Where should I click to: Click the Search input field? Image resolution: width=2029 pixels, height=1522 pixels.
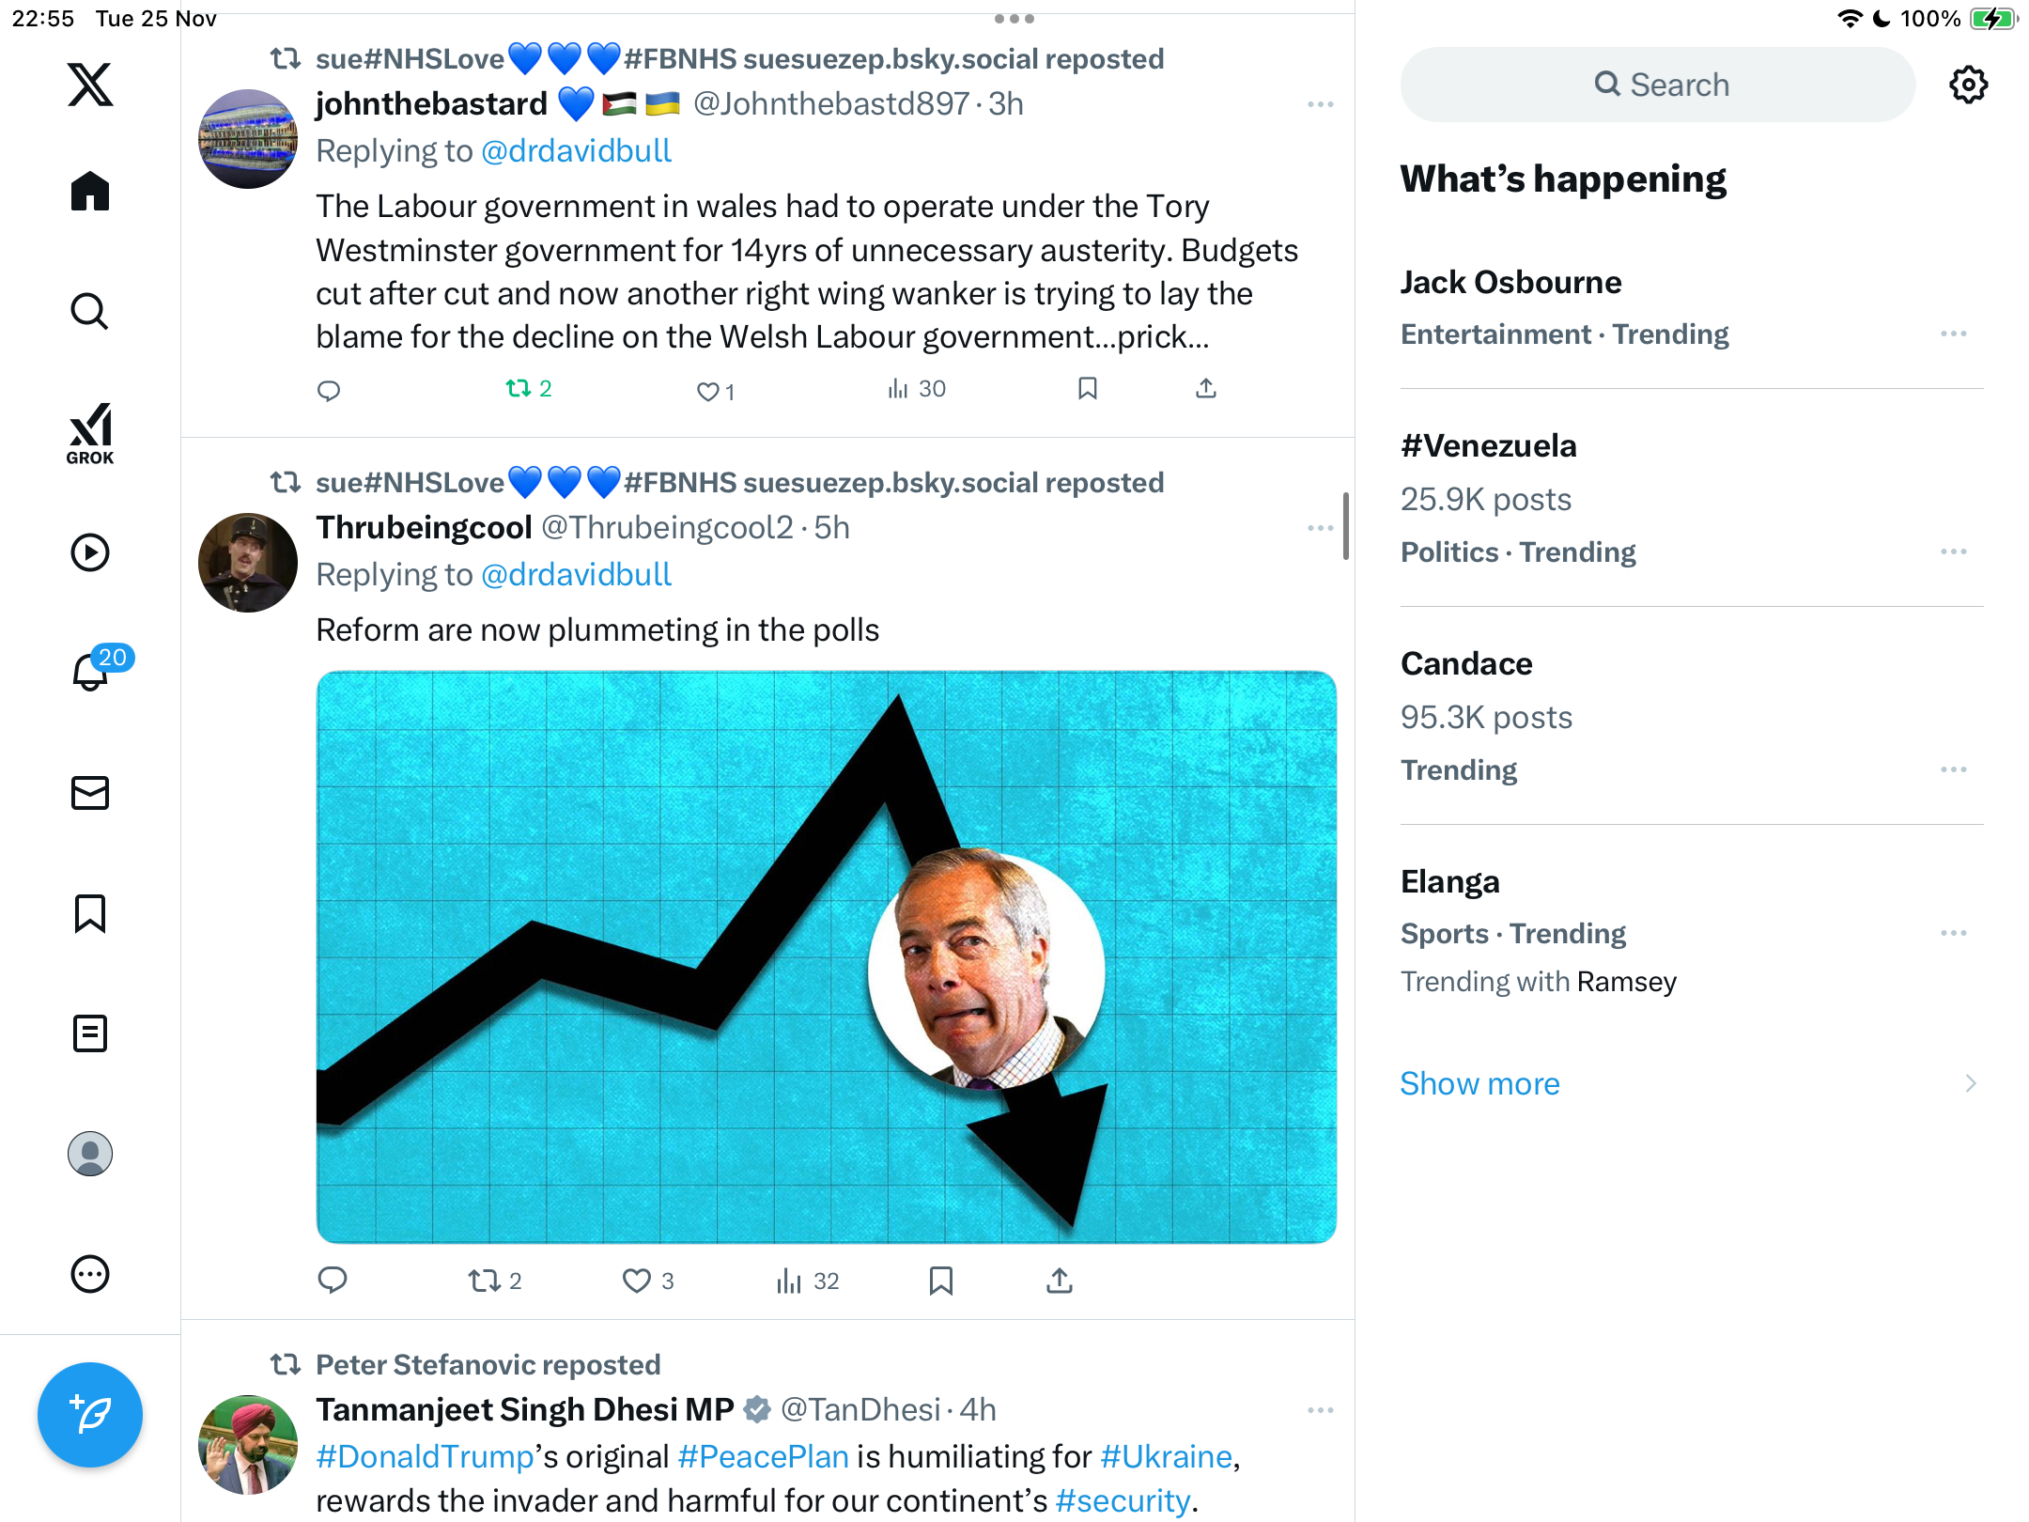click(1658, 85)
